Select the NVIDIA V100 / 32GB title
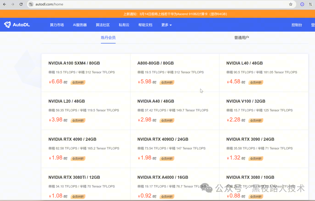The width and height of the screenshot is (315, 201). click(x=246, y=101)
